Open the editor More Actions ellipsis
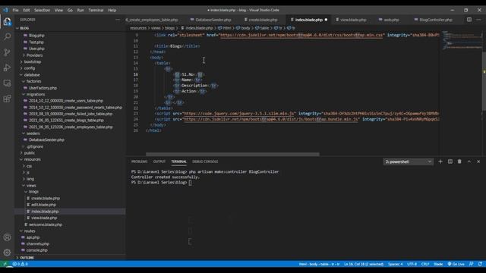The image size is (486, 273). coord(478,20)
